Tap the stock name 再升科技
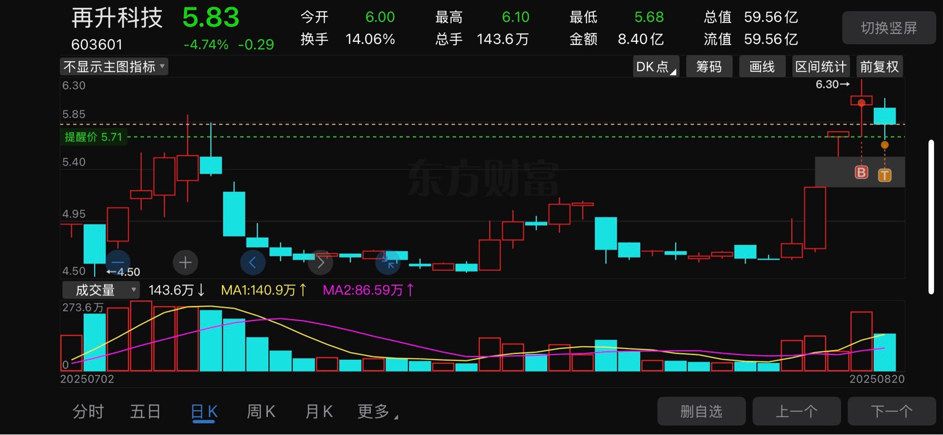Image resolution: width=943 pixels, height=435 pixels. click(x=117, y=18)
